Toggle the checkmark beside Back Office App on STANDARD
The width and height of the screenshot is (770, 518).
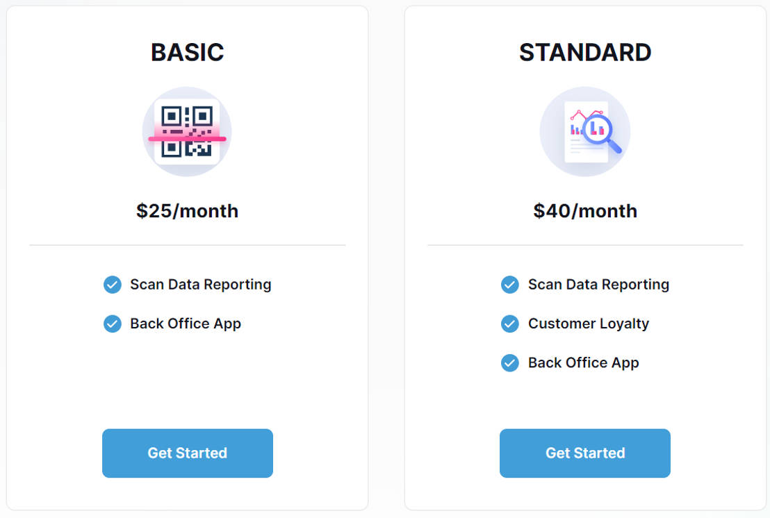509,363
